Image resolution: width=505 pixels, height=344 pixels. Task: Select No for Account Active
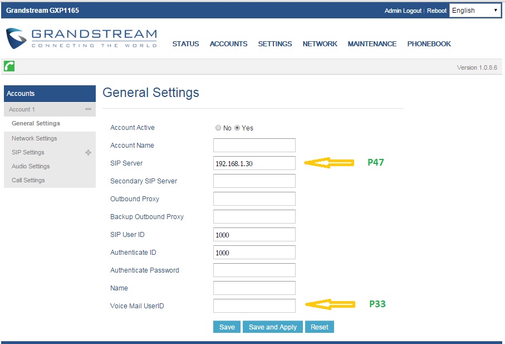point(218,128)
